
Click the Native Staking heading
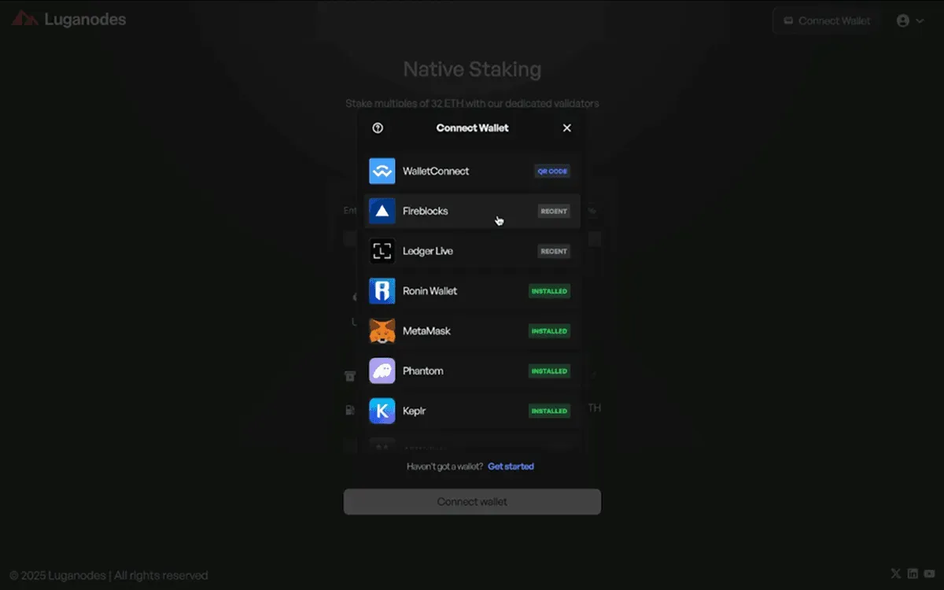[472, 69]
